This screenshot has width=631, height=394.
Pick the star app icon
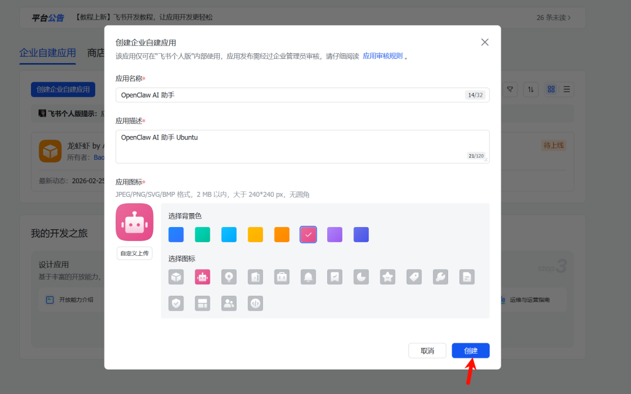[x=387, y=277]
